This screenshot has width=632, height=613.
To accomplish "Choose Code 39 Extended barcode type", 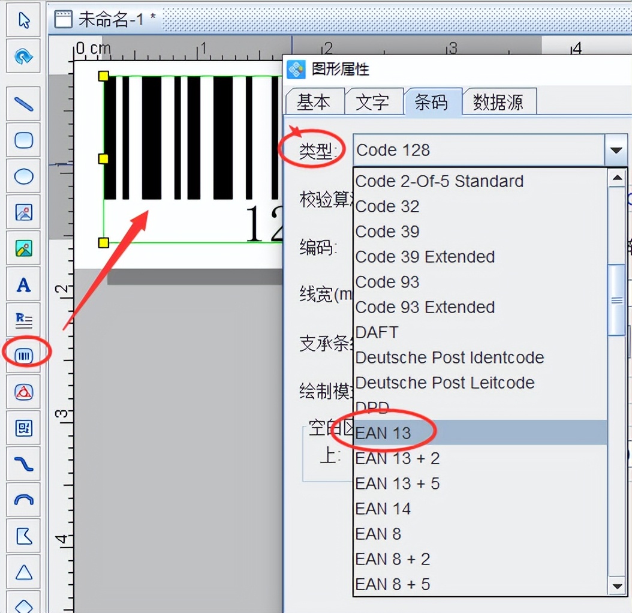I will pos(425,256).
